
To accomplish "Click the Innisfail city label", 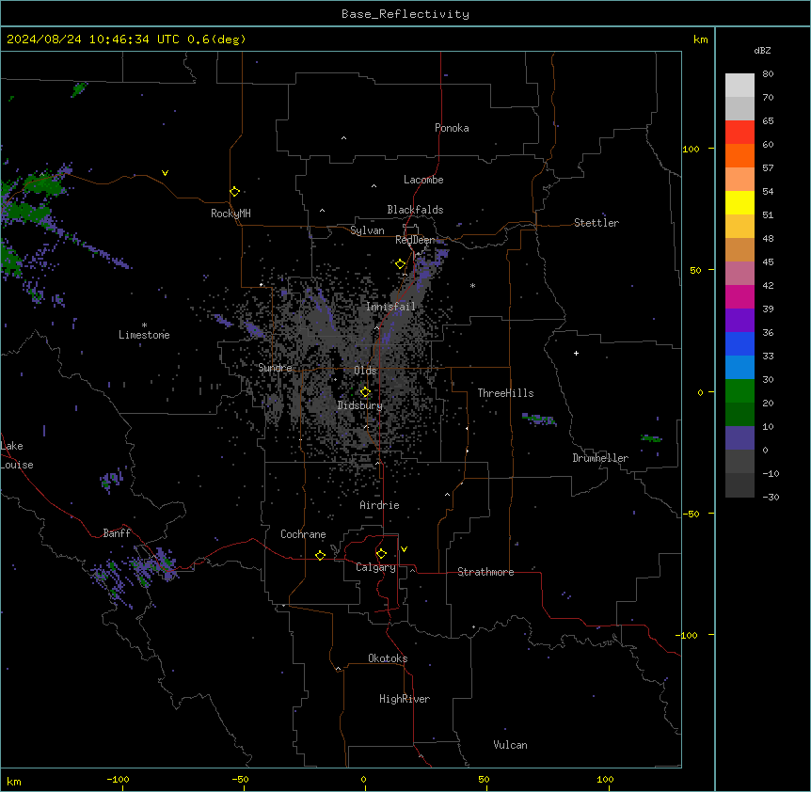I will point(390,307).
